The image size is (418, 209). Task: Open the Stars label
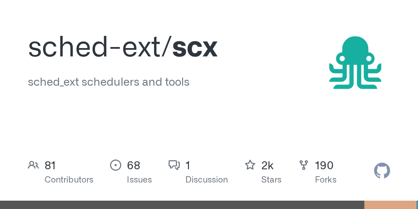(x=271, y=180)
